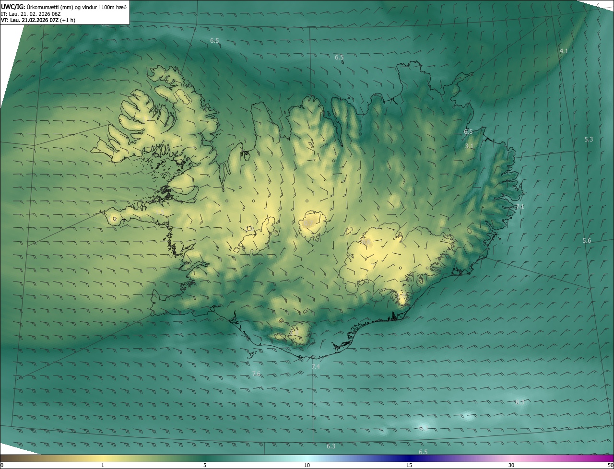Click the 5.3 value label on the map

pyautogui.click(x=589, y=139)
